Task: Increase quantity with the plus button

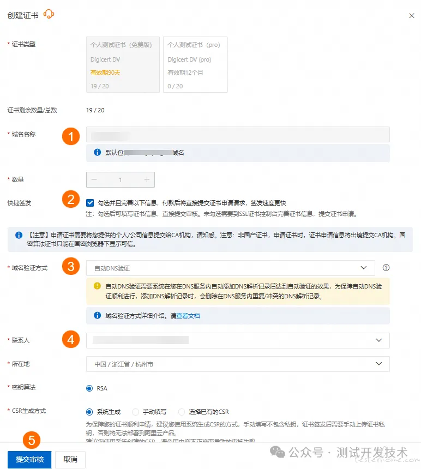Action: pyautogui.click(x=147, y=179)
